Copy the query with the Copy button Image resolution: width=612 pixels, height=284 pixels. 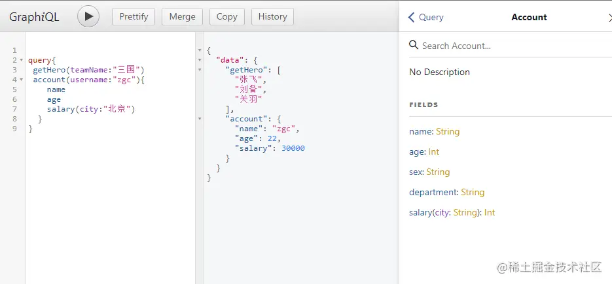226,17
